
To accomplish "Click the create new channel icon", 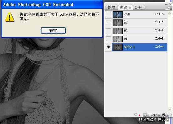I will coord(155,115).
